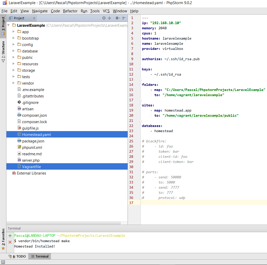Viewport: 267px width, 265px height.
Task: Select Vagrantfile in project tree
Action: tap(67, 167)
